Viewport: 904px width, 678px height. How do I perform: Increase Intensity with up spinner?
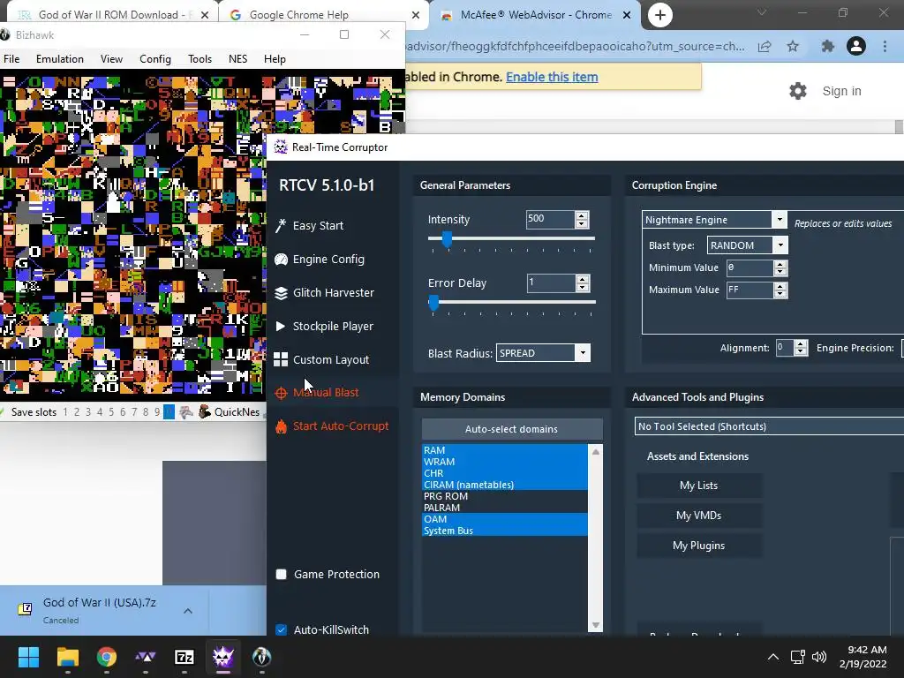(582, 215)
